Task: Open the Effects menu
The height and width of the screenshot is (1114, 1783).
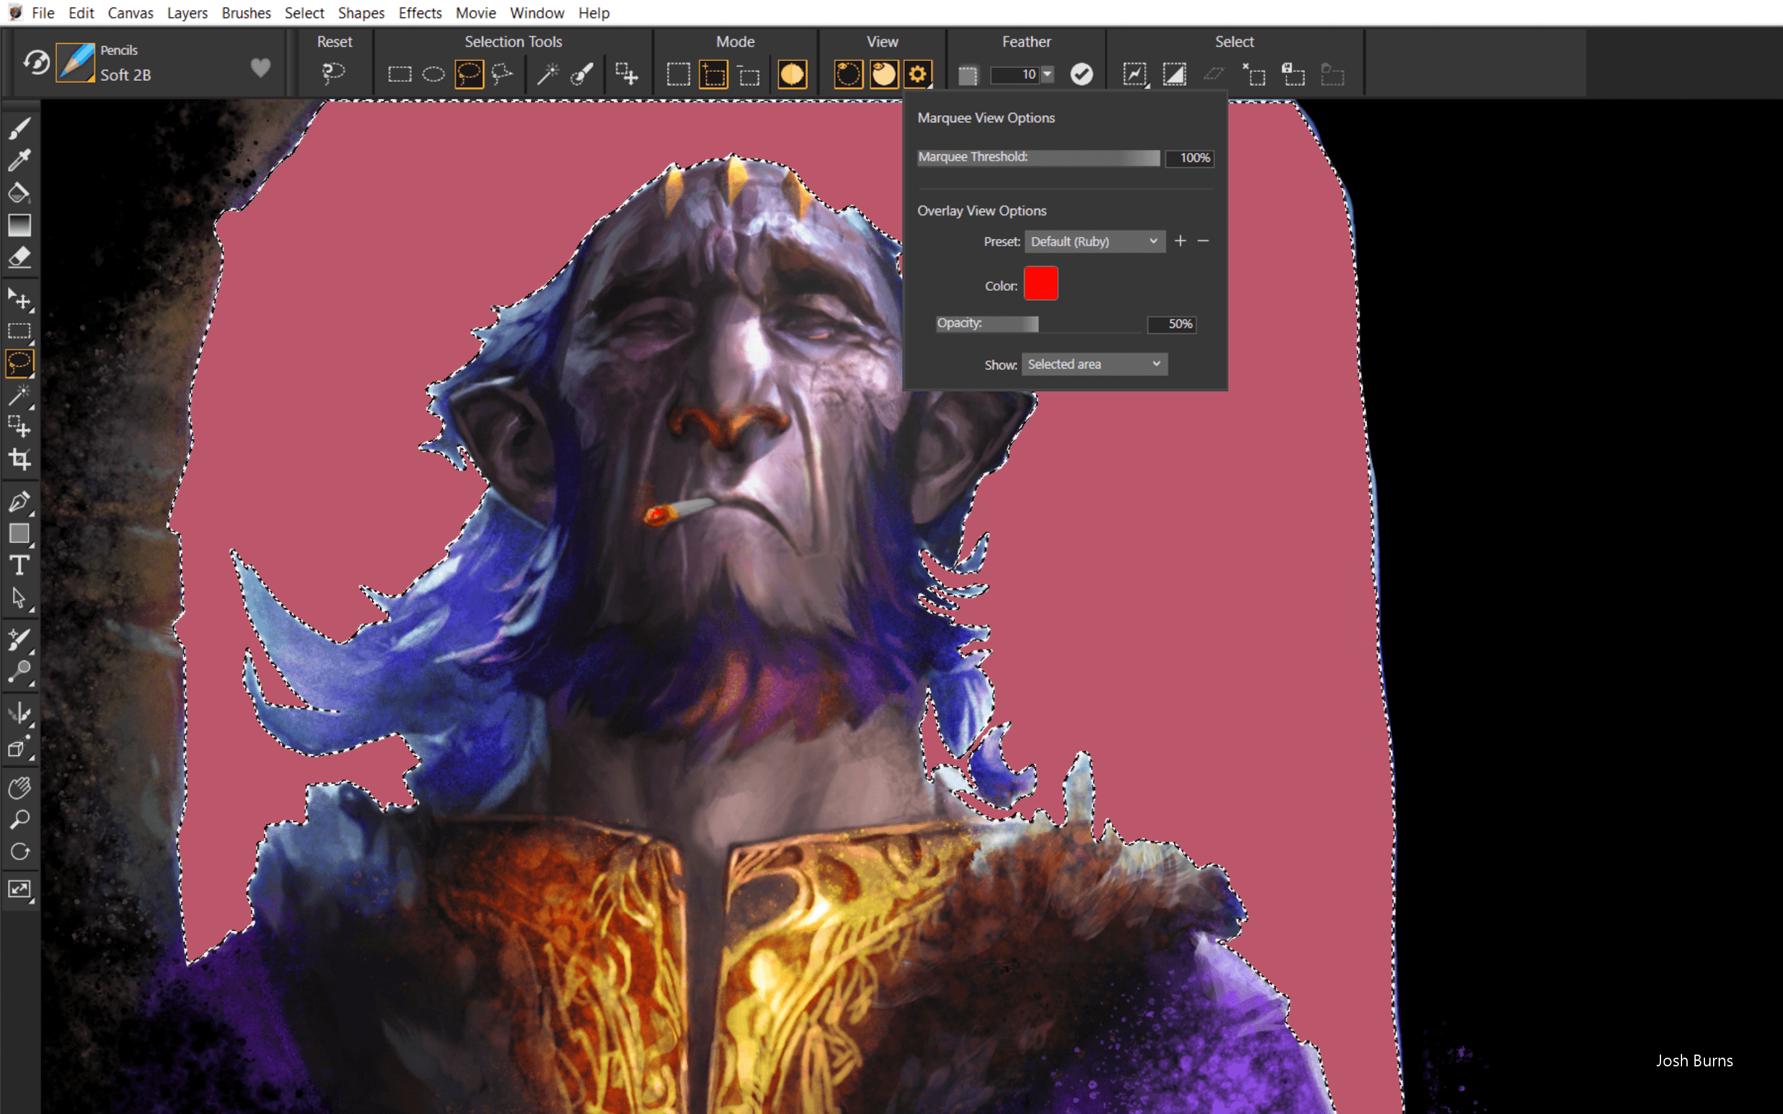Action: coord(420,12)
